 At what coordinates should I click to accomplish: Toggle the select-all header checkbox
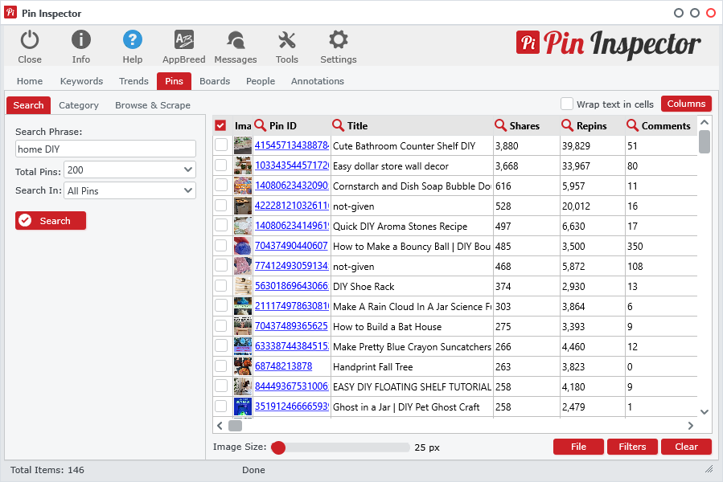220,125
